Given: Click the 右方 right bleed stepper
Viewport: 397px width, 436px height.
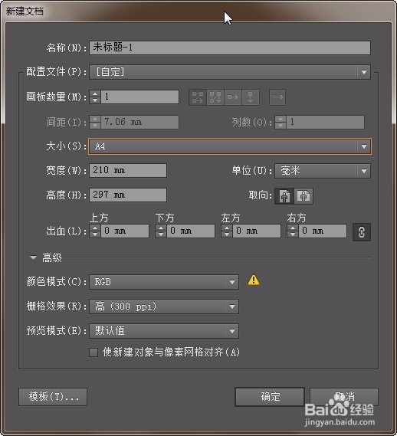Looking at the screenshot, I should coord(293,231).
